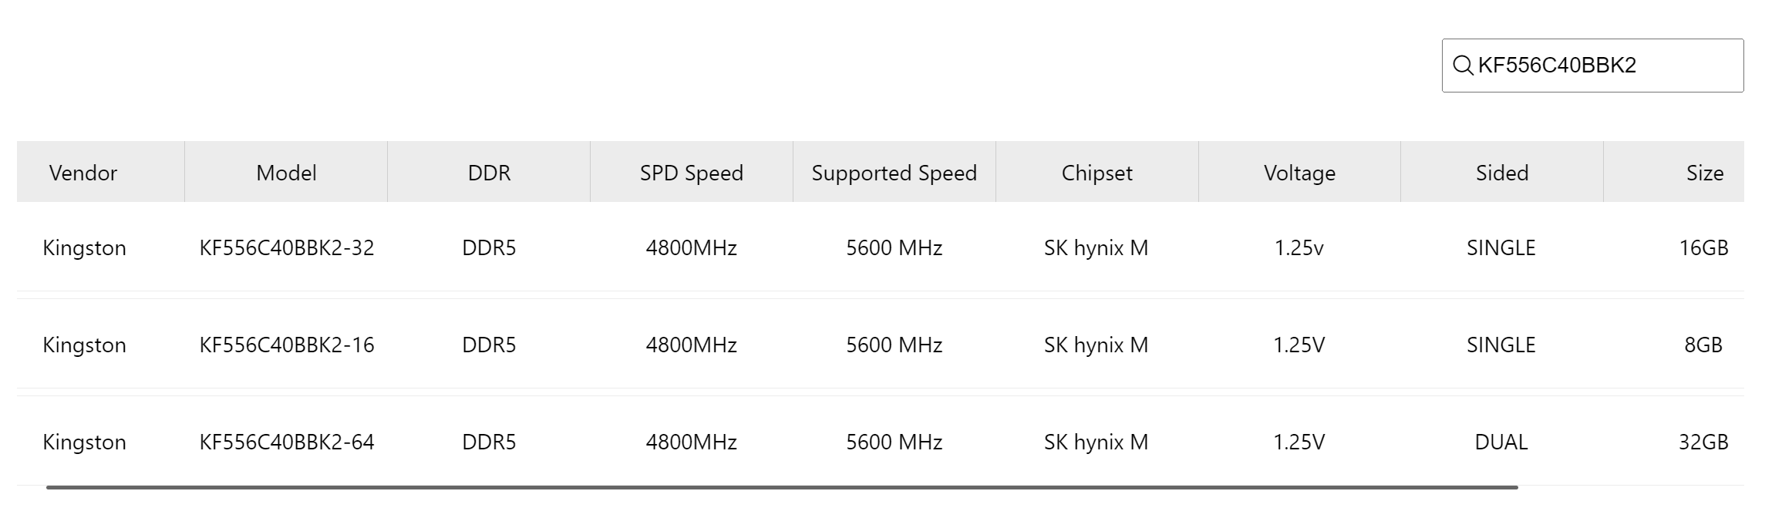
Task: Click the DUAL sided cell
Action: pos(1501,442)
